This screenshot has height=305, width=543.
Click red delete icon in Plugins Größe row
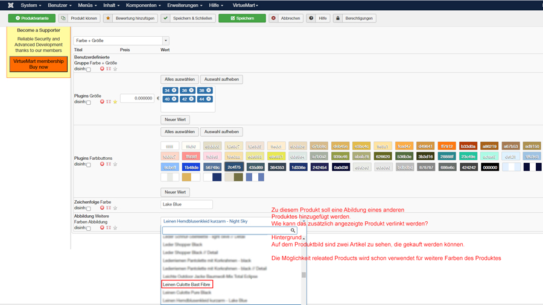point(102,102)
